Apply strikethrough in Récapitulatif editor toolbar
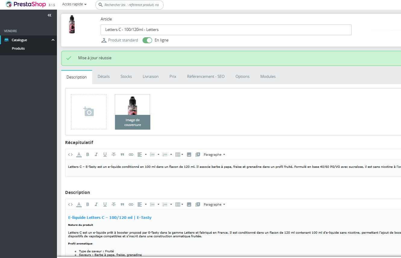 coord(114,155)
